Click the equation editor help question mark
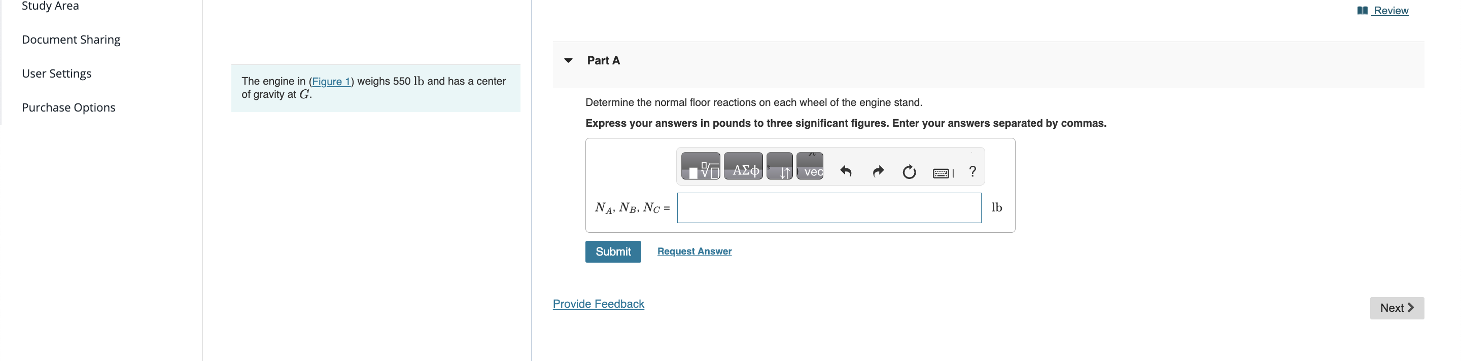 point(973,172)
